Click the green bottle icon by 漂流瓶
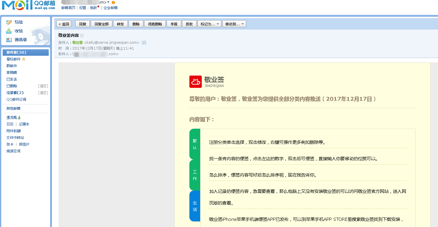The height and width of the screenshot is (227, 438). point(19,118)
